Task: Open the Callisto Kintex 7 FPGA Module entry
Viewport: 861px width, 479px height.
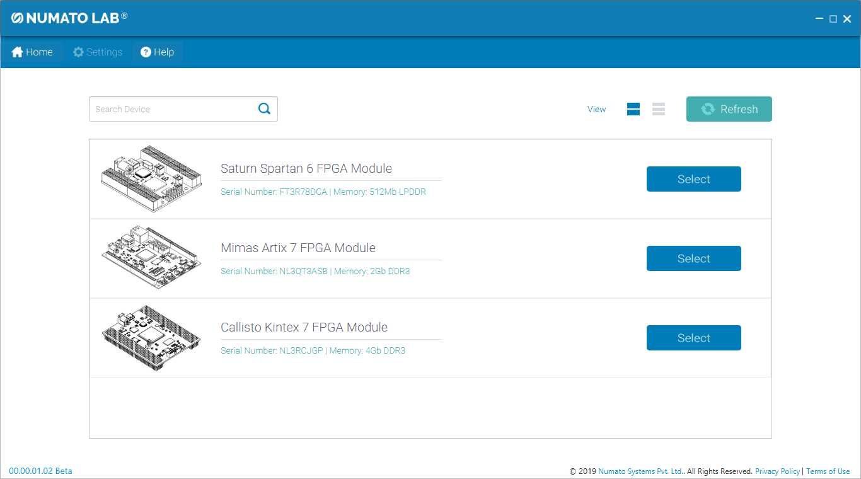Action: pyautogui.click(x=693, y=337)
